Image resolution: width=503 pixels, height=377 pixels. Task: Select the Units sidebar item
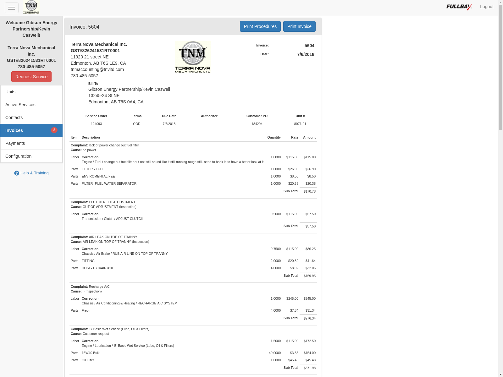click(10, 92)
